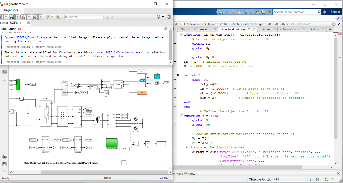Open MATLAB help with the question mark icon
Viewport: 343px width, 183px height.
(x=263, y=12)
